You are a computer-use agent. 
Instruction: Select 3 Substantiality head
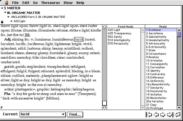pos(161,37)
